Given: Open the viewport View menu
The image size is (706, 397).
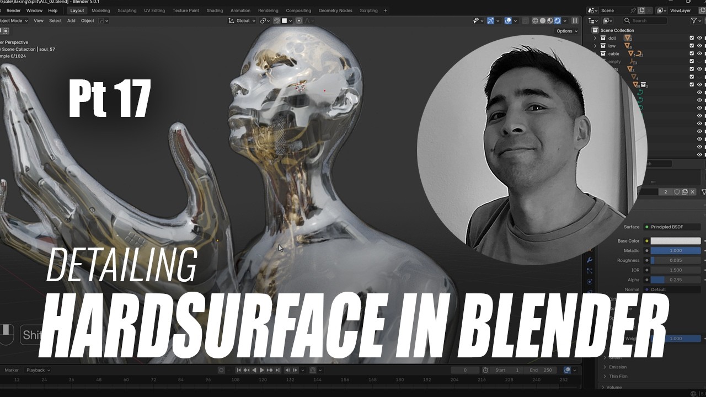Looking at the screenshot, I should (x=39, y=21).
